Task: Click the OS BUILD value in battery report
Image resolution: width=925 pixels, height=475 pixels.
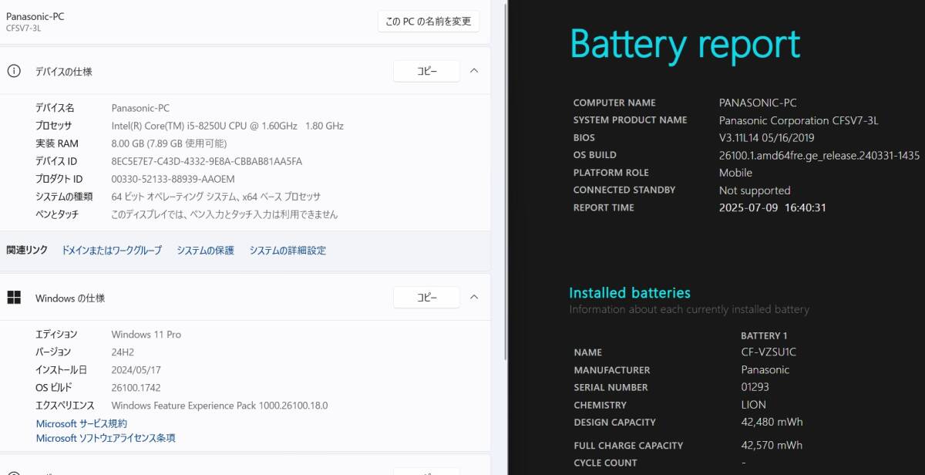Action: click(x=819, y=155)
